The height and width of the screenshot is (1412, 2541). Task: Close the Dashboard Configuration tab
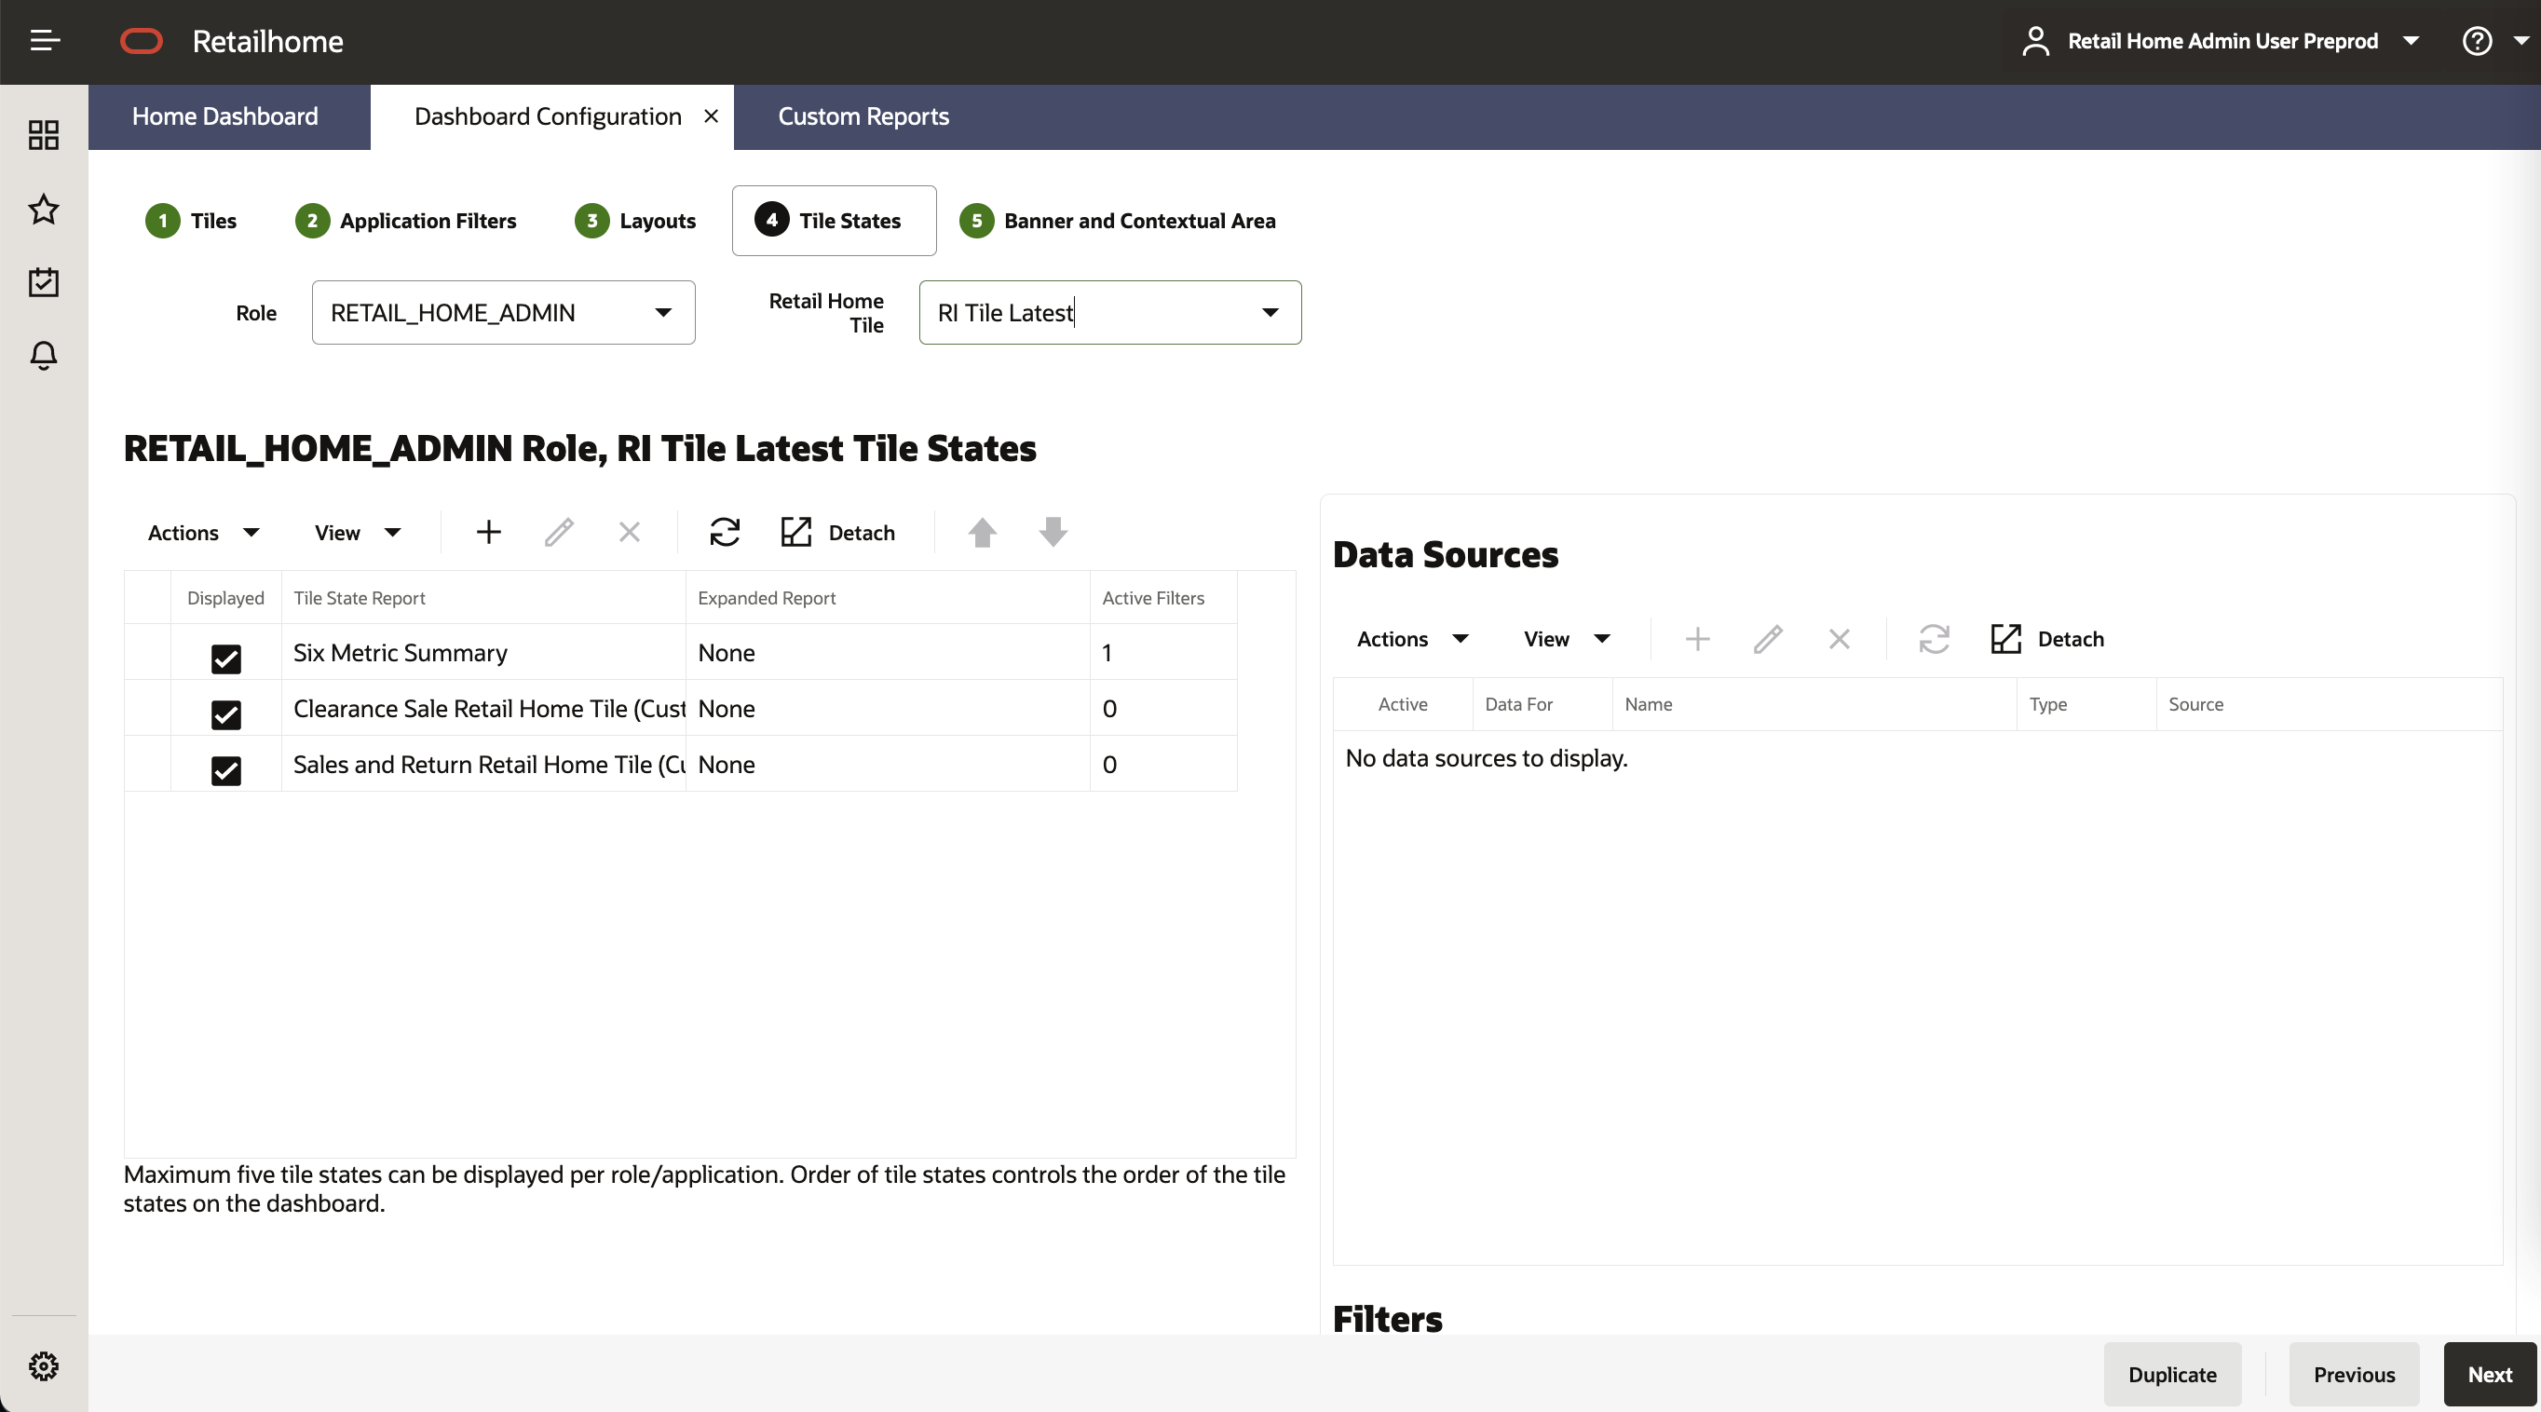(712, 116)
